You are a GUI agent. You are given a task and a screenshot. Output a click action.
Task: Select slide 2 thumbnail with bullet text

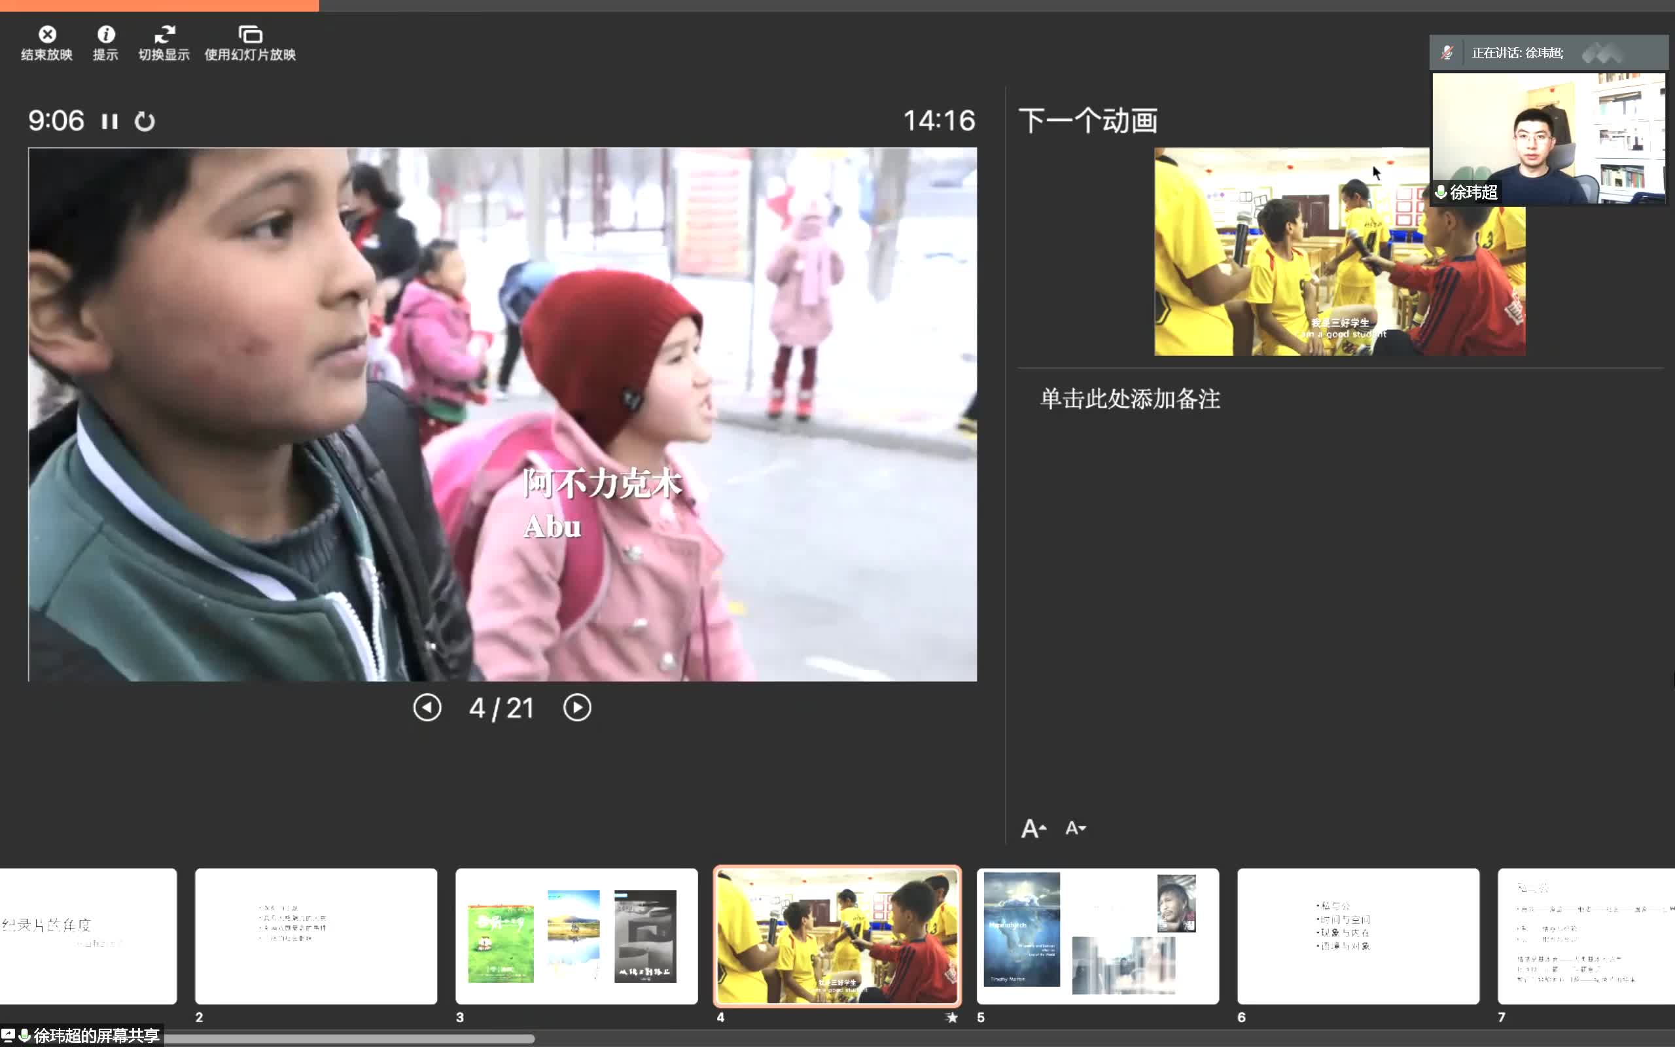tap(315, 936)
